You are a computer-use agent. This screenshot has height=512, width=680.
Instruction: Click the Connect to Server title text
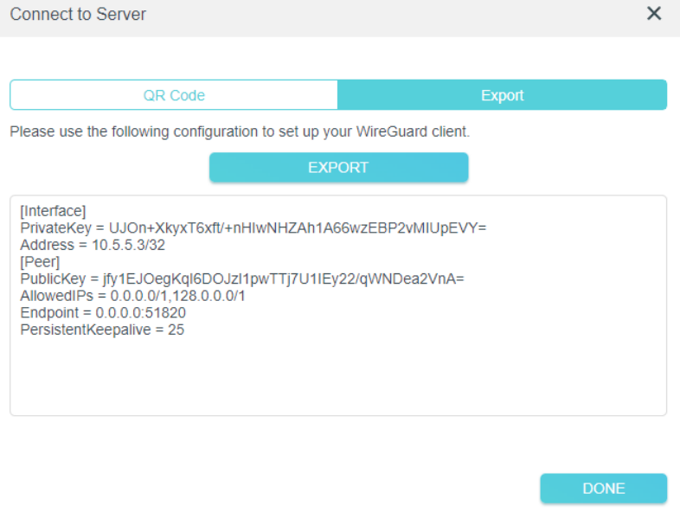tap(78, 15)
